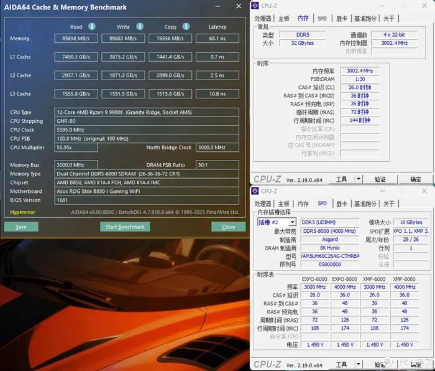435x371 pixels.
Task: Click Memory Latency value 68.1 ns
Action: tap(217, 38)
